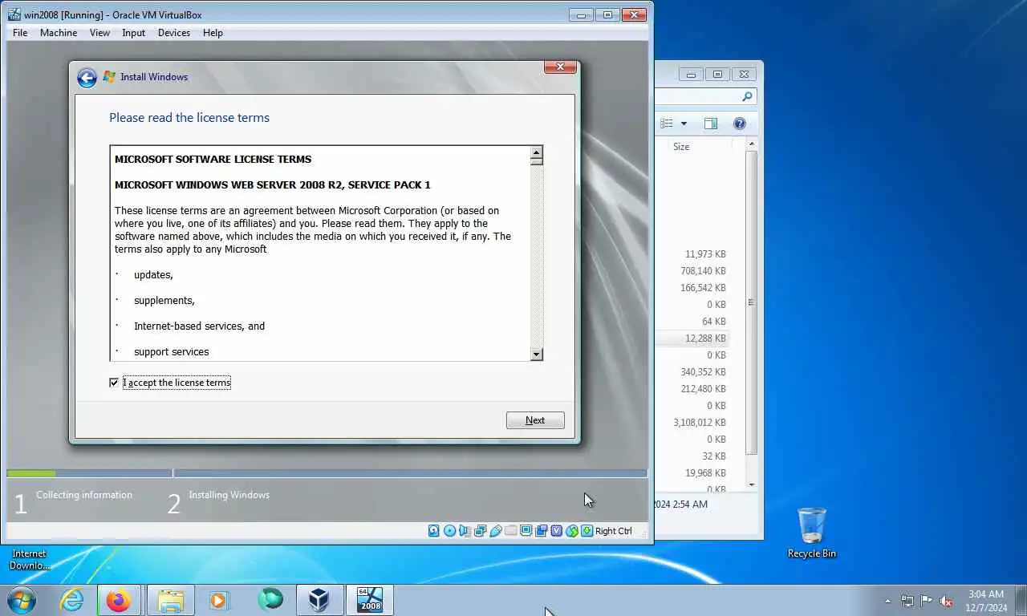Open the Recycle Bin on desktop
This screenshot has height=616, width=1027.
(x=812, y=533)
